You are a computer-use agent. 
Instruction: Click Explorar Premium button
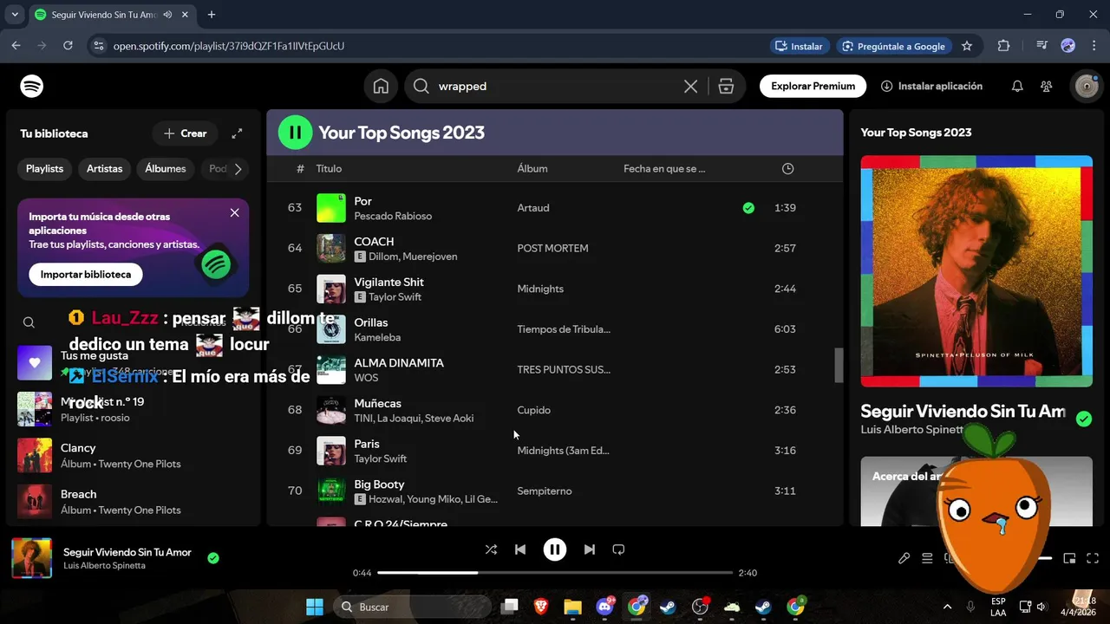(813, 86)
